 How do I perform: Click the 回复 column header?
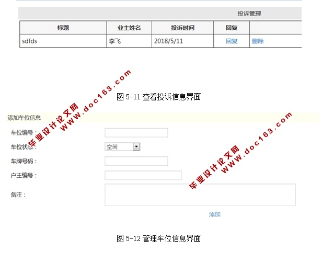point(232,28)
